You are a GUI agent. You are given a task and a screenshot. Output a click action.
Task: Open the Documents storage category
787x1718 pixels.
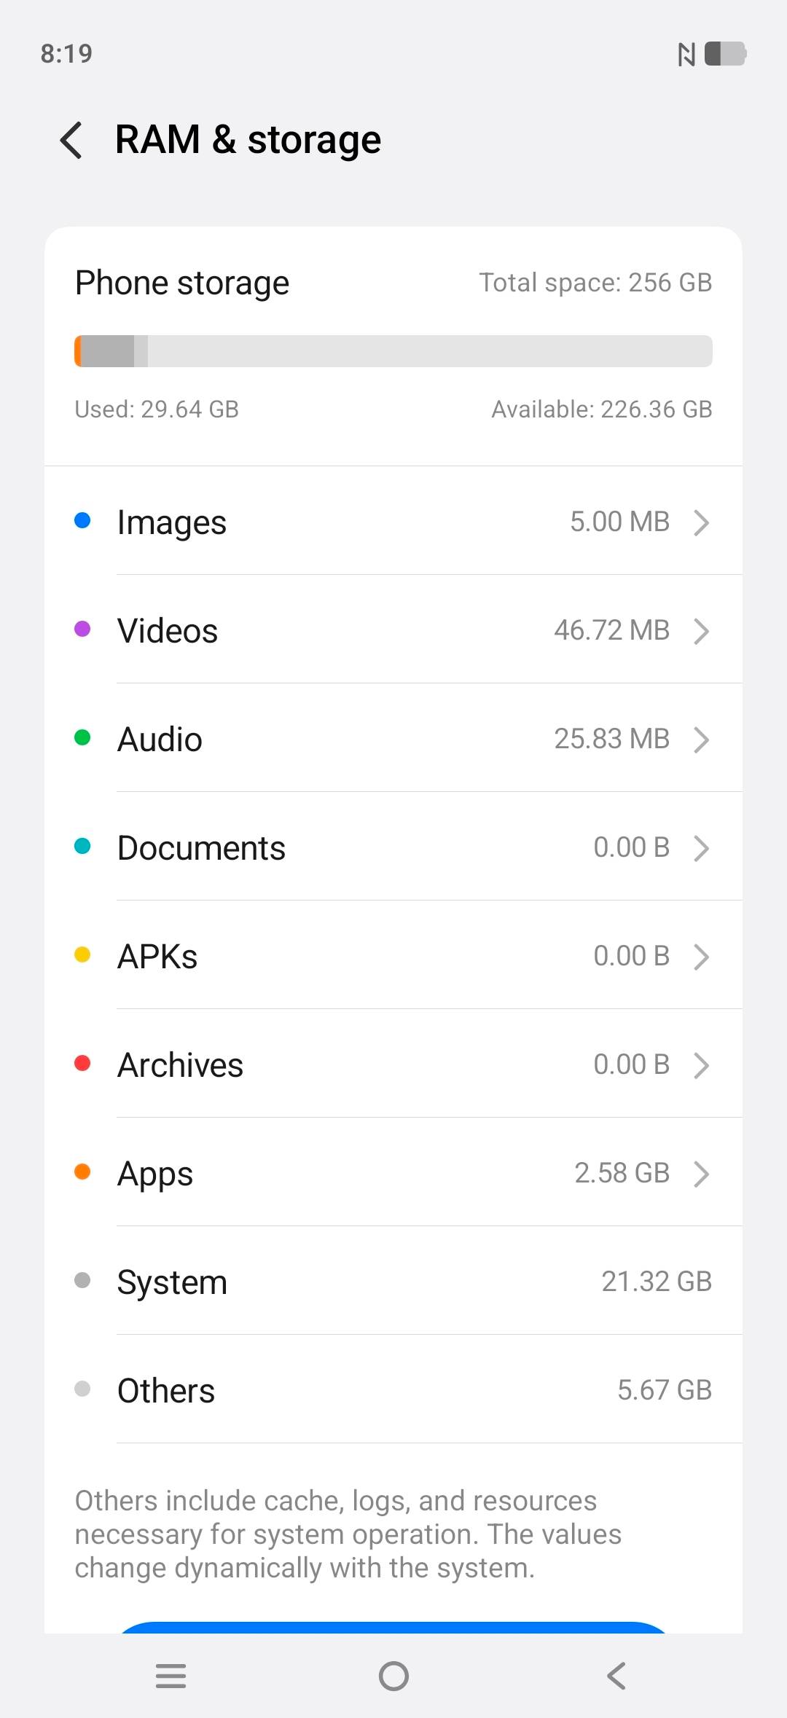tap(393, 847)
